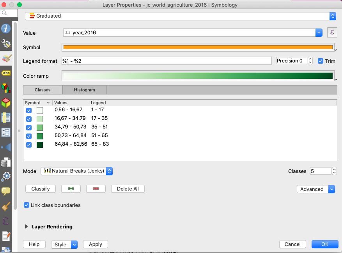Open the Natural Breaks (Jenks) mode dropdown
This screenshot has width=342, height=253.
click(x=76, y=171)
